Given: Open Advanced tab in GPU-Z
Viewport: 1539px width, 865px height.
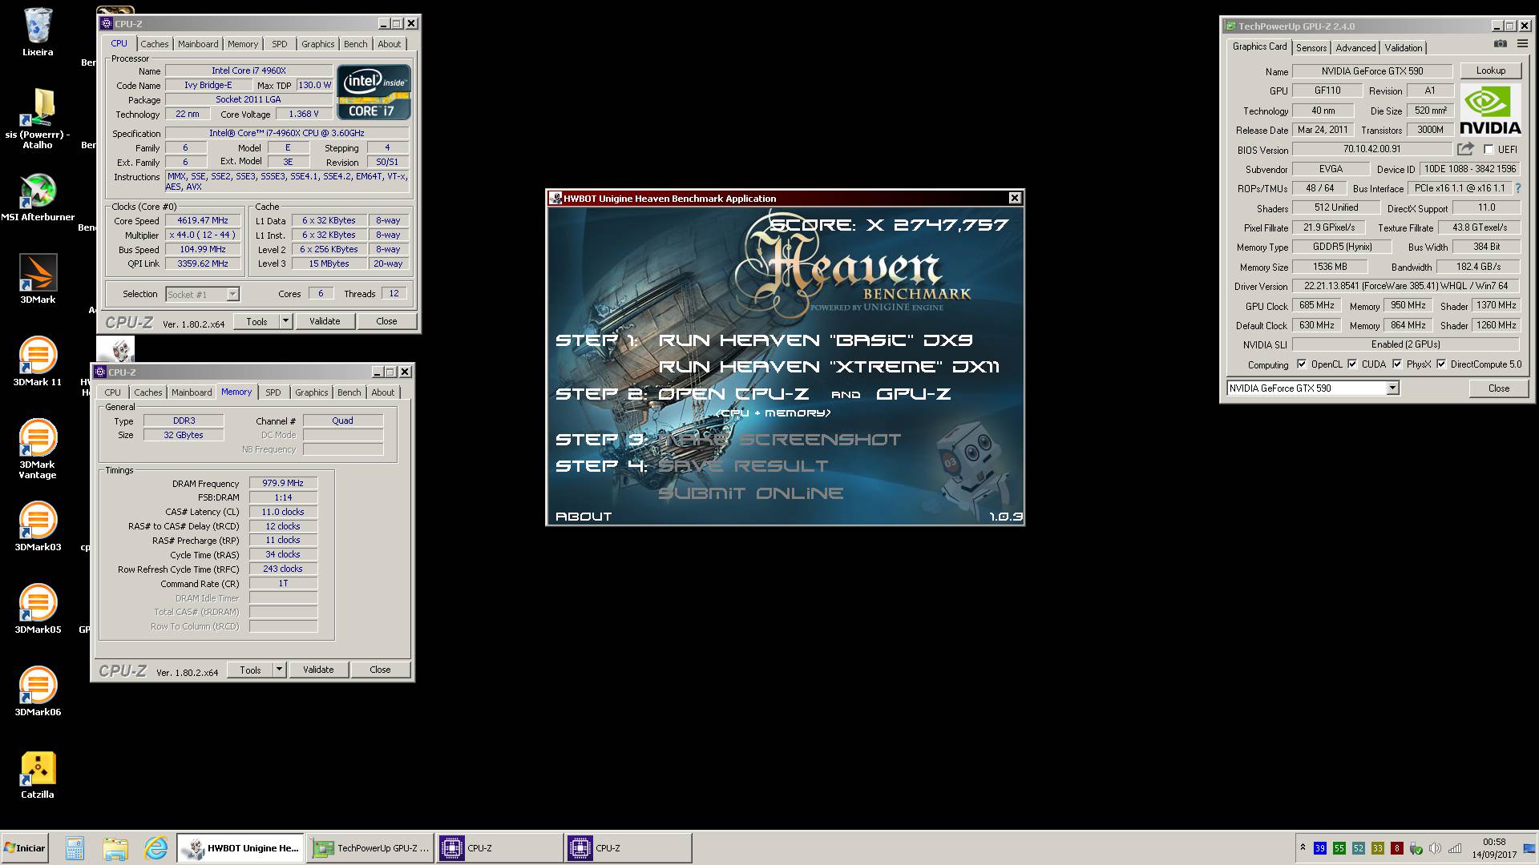Looking at the screenshot, I should click(1355, 48).
